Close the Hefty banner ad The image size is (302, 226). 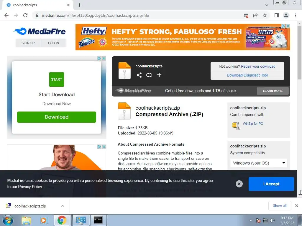[288, 26]
